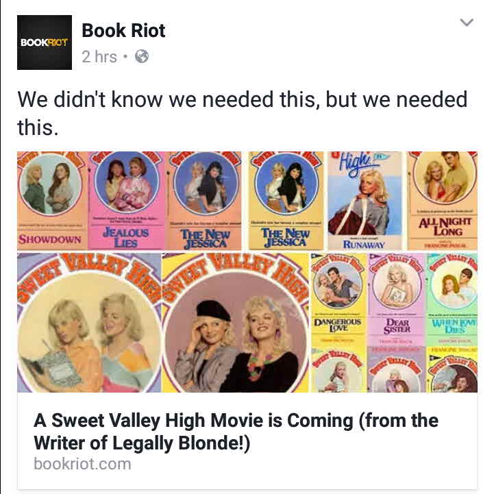
Task: Open the Showdown book cover
Action: (52, 201)
